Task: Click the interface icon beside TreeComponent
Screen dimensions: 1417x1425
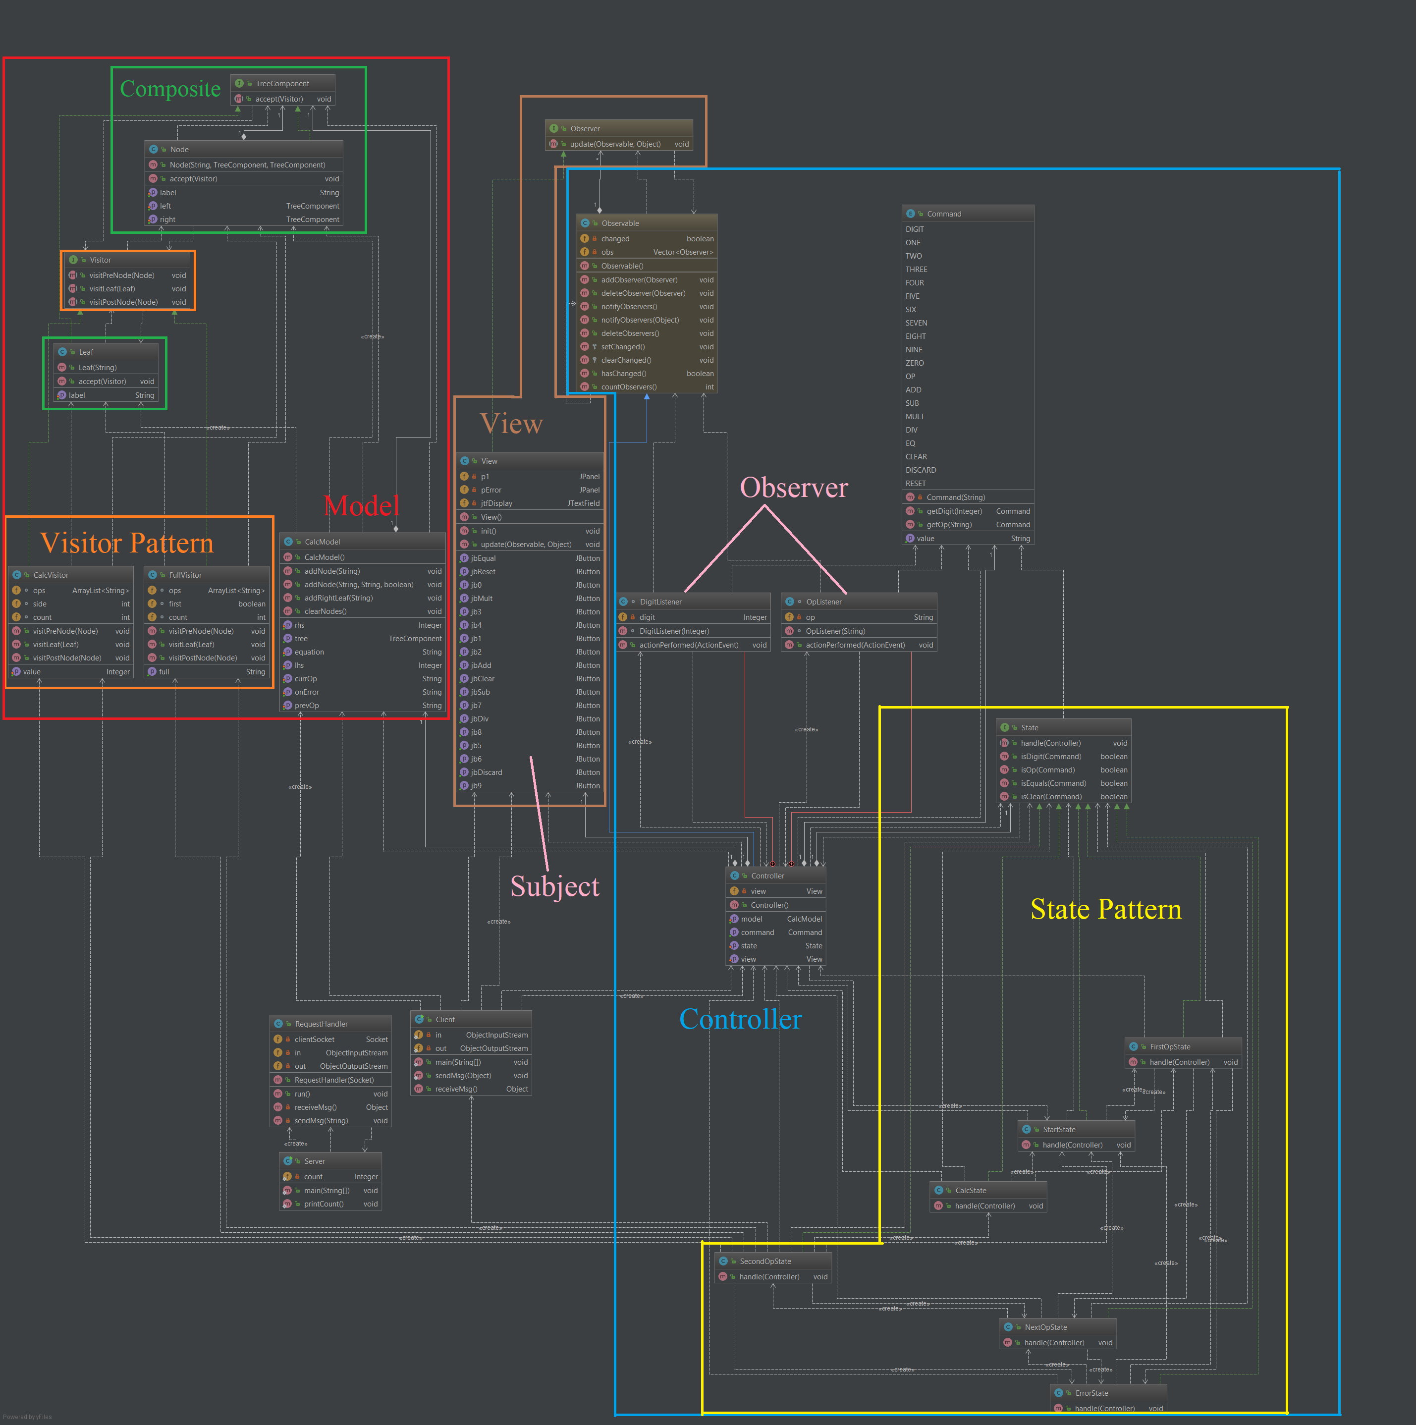Action: coord(239,83)
